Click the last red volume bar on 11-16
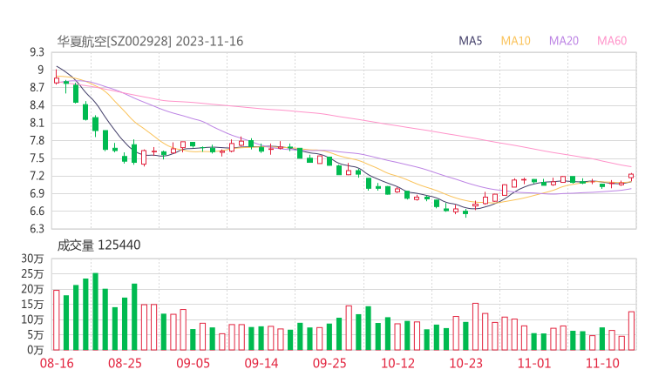Viewport: 645px width, 383px height. click(x=631, y=331)
